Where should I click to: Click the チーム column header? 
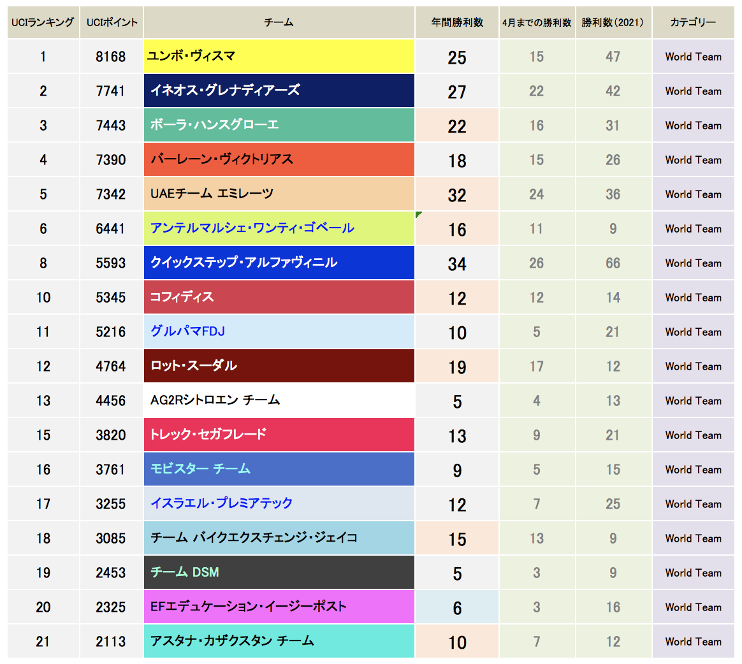coord(279,22)
